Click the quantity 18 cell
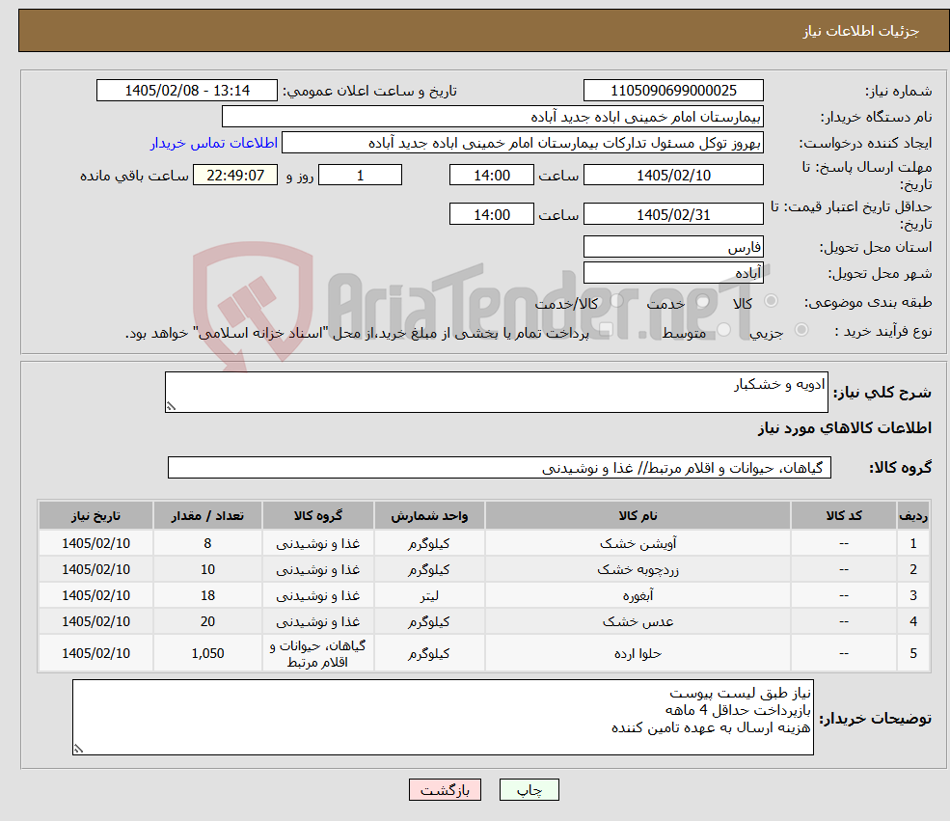Viewport: 950px width, 821px height. pos(207,595)
